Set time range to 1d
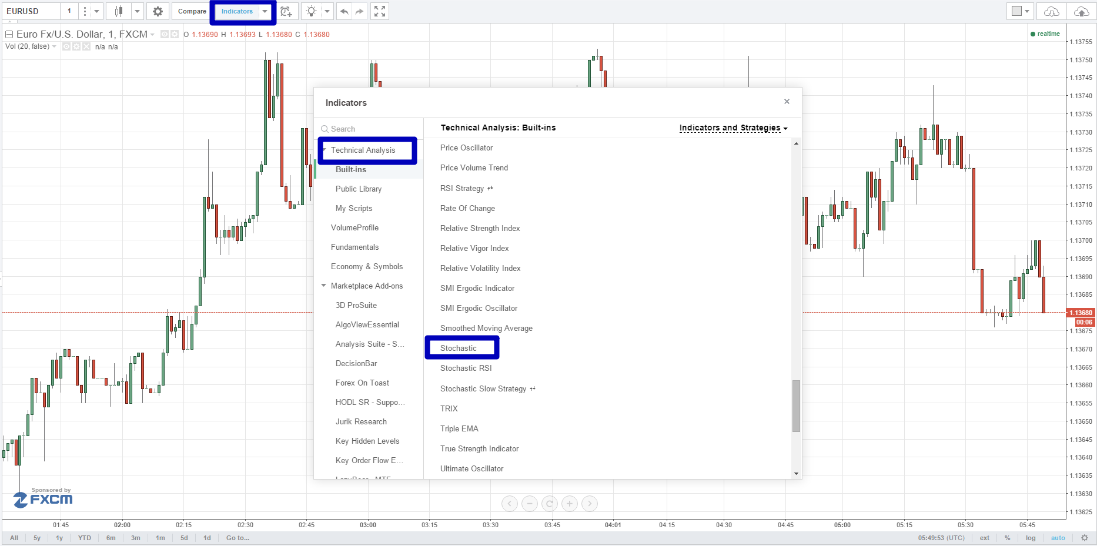This screenshot has height=546, width=1097. pos(207,538)
